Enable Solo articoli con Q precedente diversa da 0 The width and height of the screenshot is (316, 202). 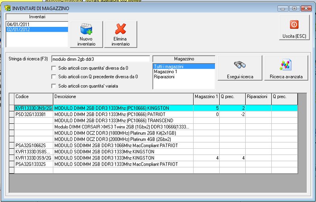[54, 77]
